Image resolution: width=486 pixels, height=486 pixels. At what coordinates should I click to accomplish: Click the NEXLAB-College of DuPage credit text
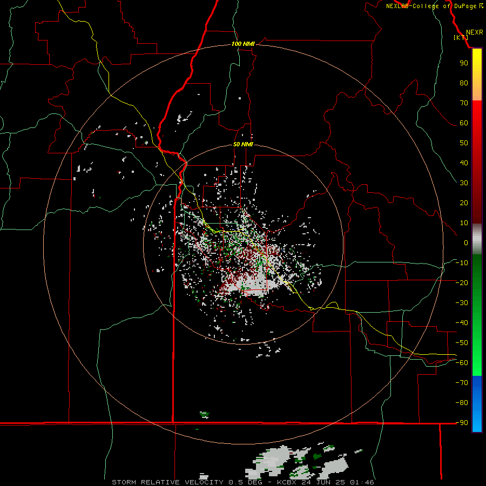click(431, 6)
